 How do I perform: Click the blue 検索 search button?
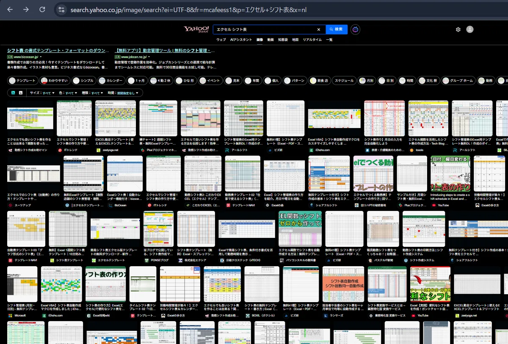pos(337,30)
